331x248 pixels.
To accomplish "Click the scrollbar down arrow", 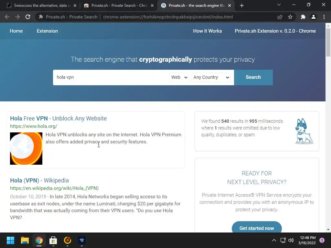I will coord(328,230).
